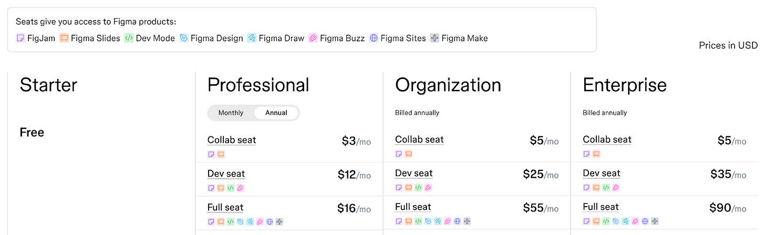Click the FigJam icon in the legend

click(20, 38)
